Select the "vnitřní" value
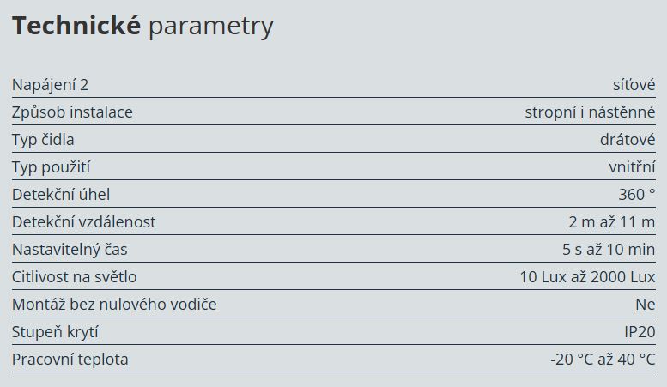Screen dimensions: 667x387 632,166
